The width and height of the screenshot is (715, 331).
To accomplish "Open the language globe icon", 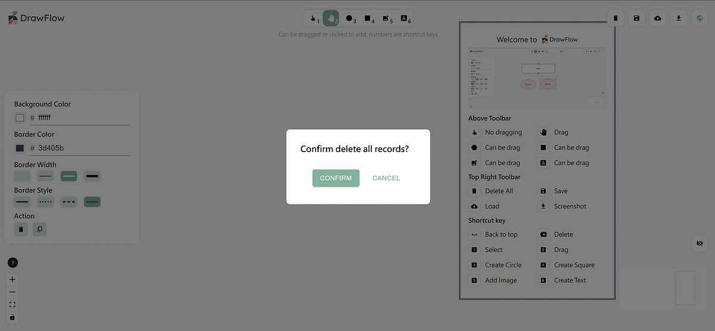I will pos(700,18).
